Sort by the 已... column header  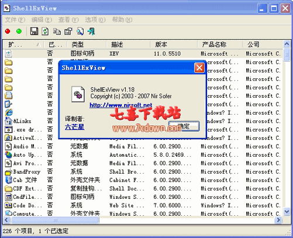(56, 44)
